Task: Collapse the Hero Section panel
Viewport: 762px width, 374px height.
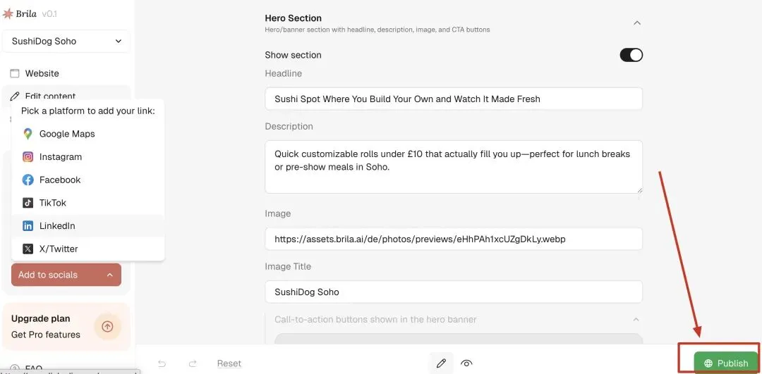Action: point(636,23)
